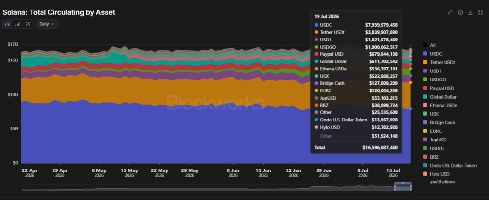Click the $10B y-axis label

click(x=13, y=94)
